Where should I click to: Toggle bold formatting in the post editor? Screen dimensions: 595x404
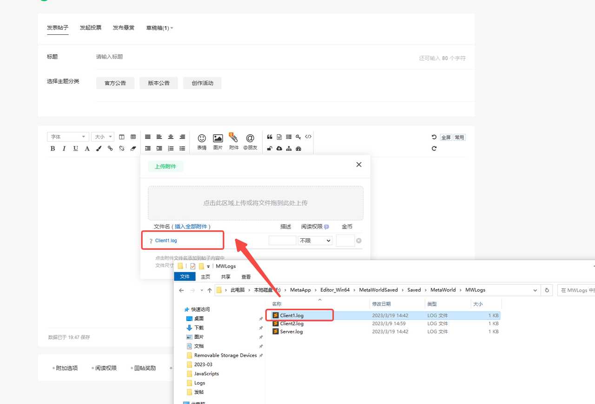(53, 149)
